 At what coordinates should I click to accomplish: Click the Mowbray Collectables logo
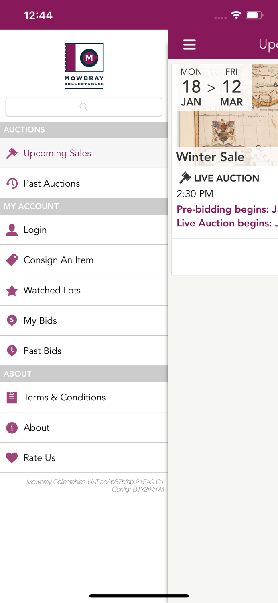(x=84, y=66)
